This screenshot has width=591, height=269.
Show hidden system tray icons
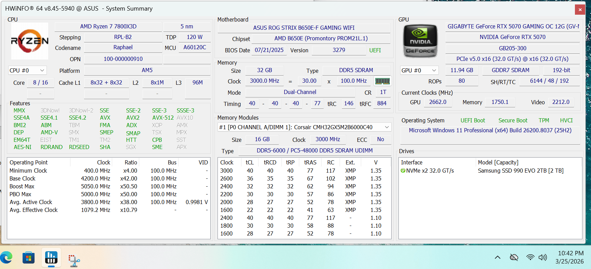click(x=498, y=257)
